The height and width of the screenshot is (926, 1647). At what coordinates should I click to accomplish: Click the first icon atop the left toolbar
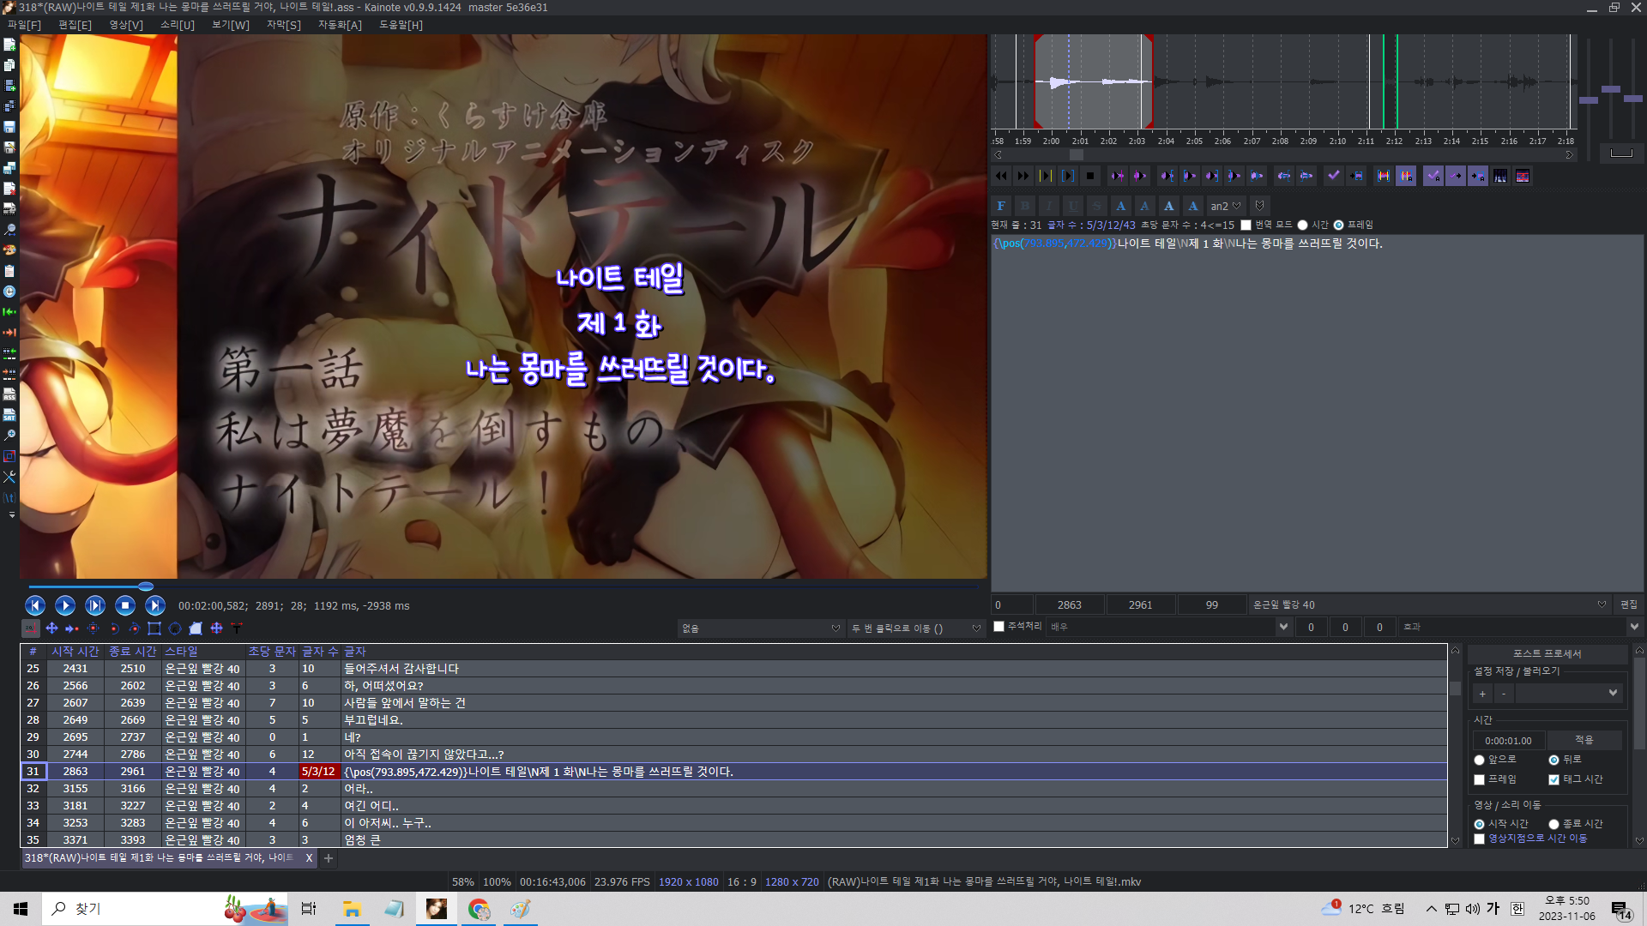point(9,45)
